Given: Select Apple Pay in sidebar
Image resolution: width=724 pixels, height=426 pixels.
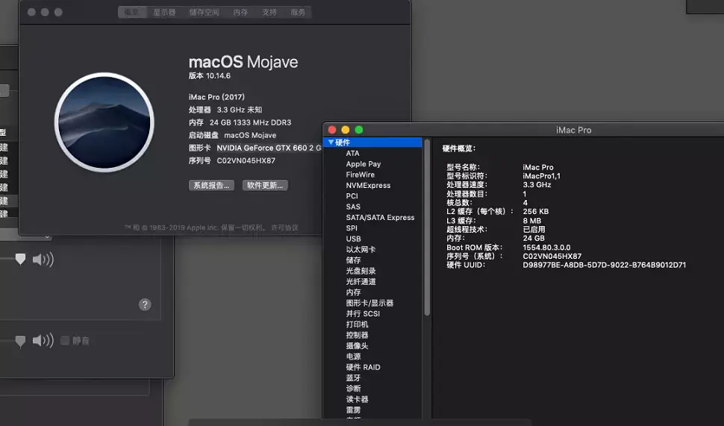Looking at the screenshot, I should click(x=363, y=164).
